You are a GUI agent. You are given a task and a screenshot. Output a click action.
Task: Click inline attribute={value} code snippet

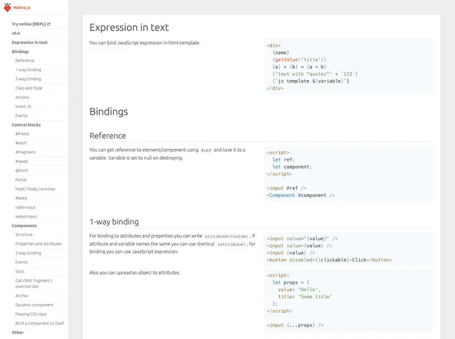coord(226,236)
